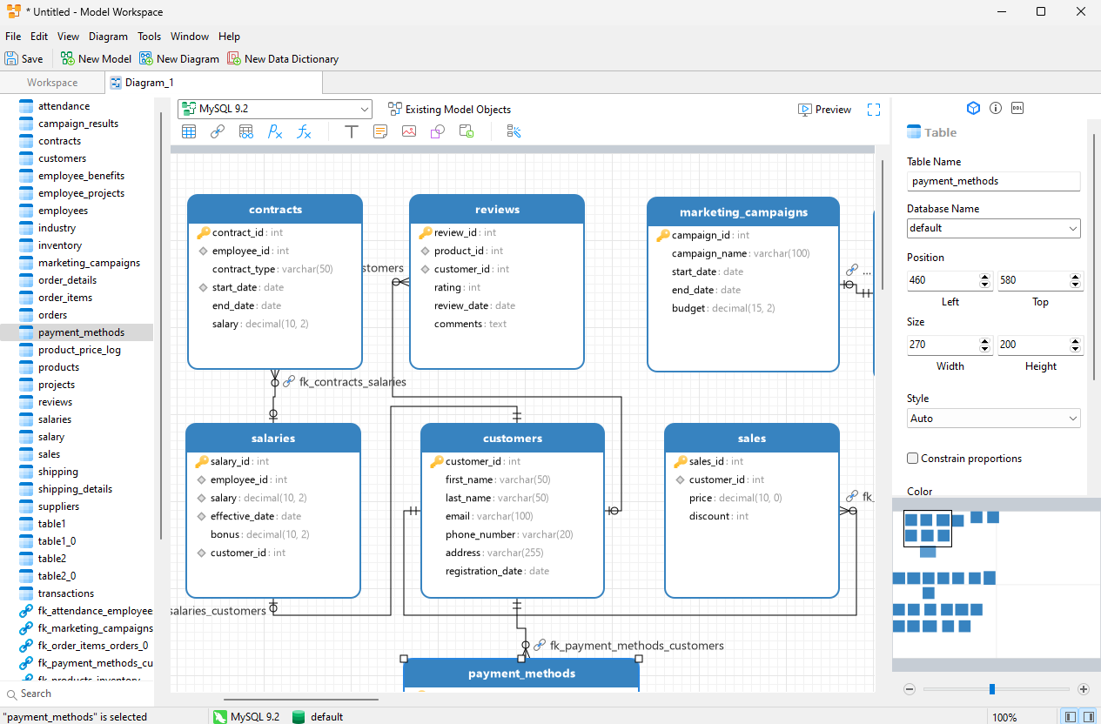Click the contract_id primary key icon
This screenshot has width=1101, height=724.
click(x=204, y=232)
